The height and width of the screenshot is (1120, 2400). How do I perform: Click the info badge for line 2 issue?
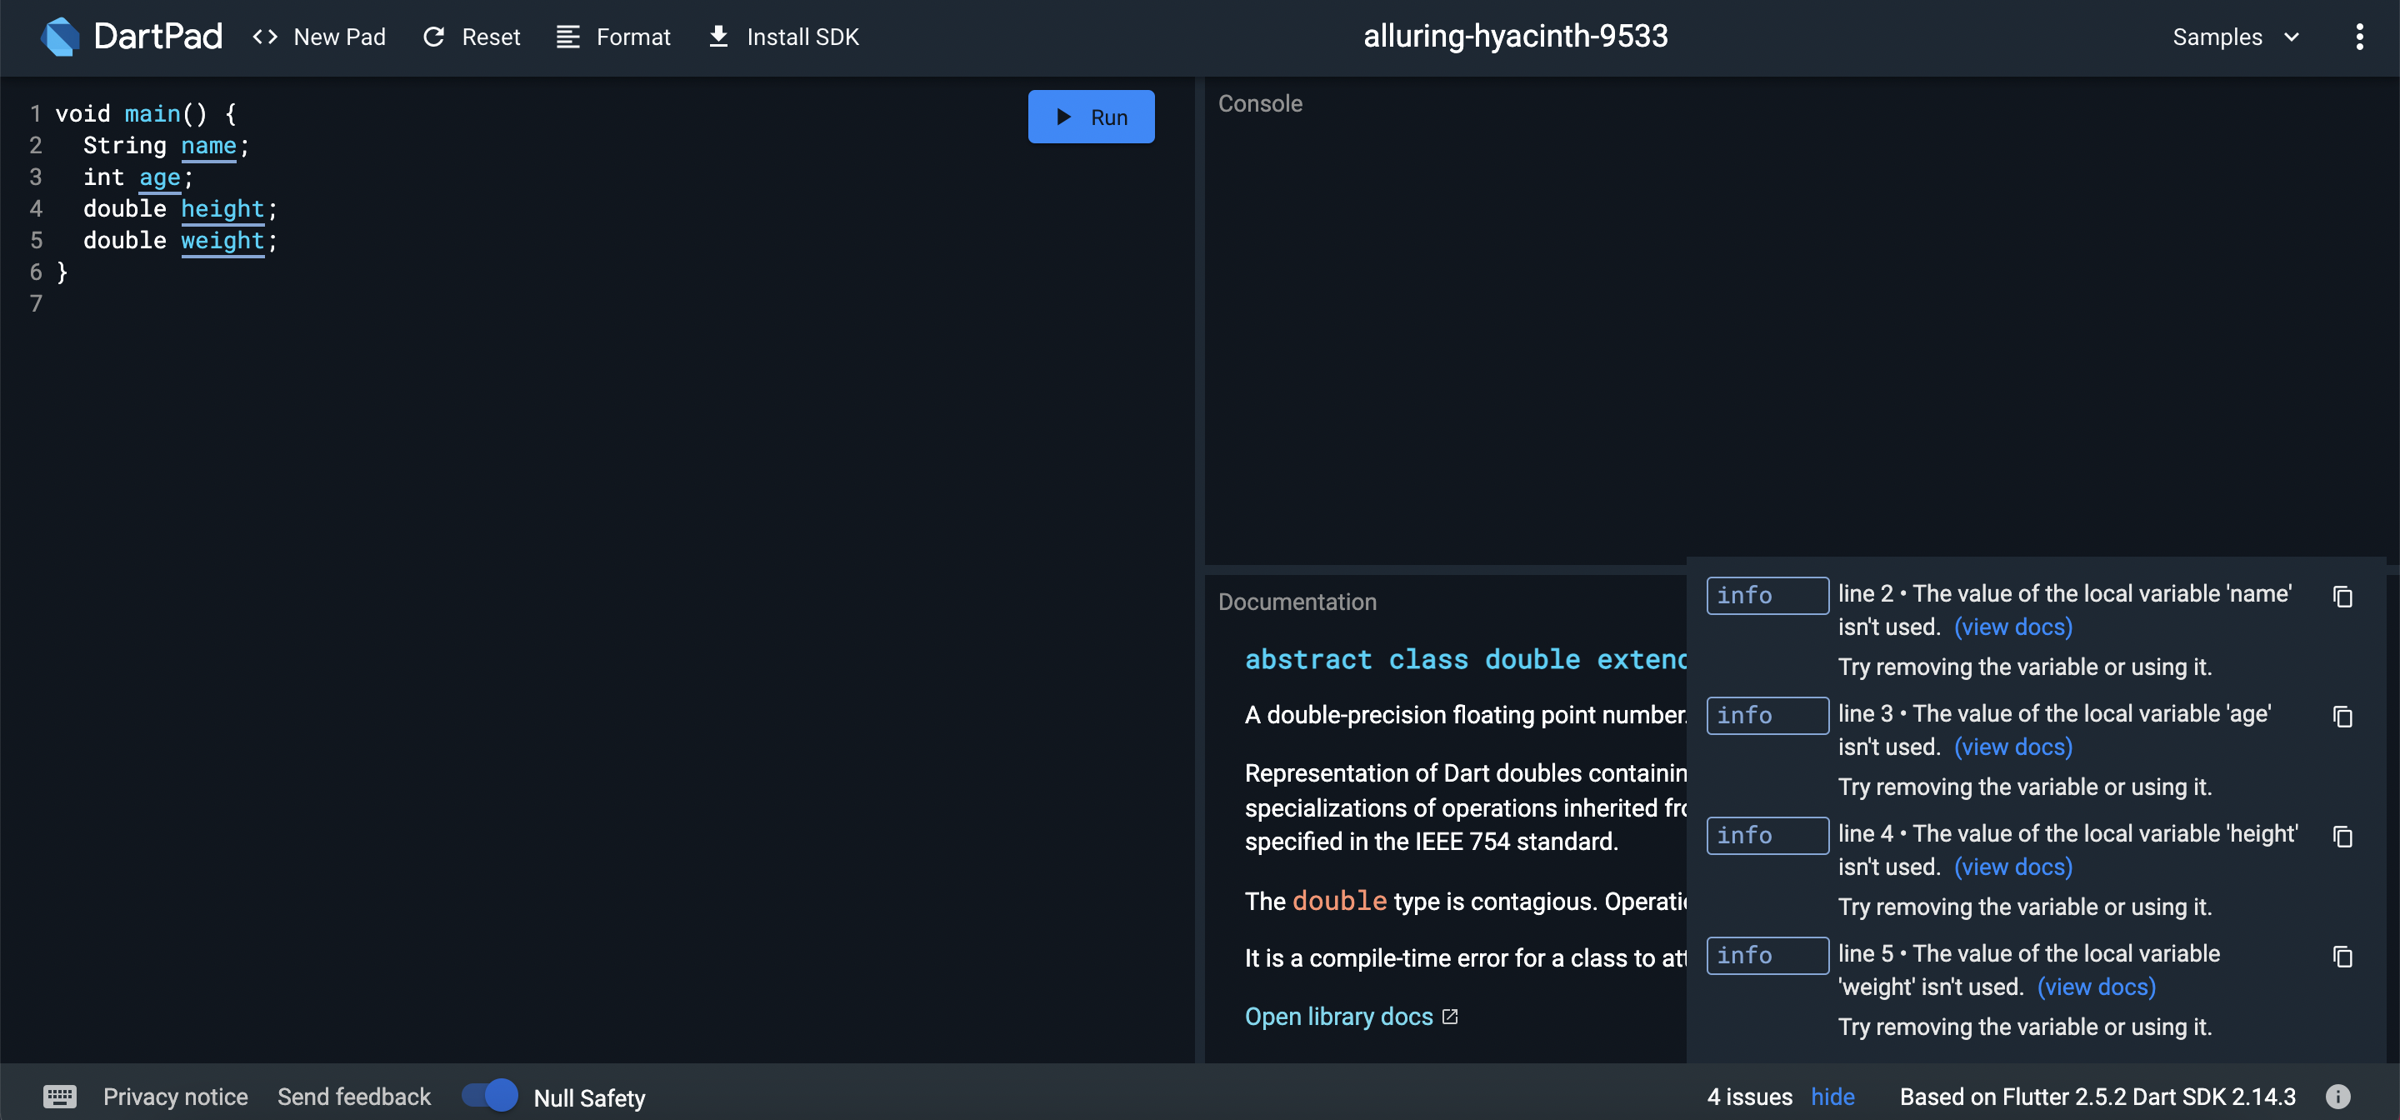pos(1767,595)
